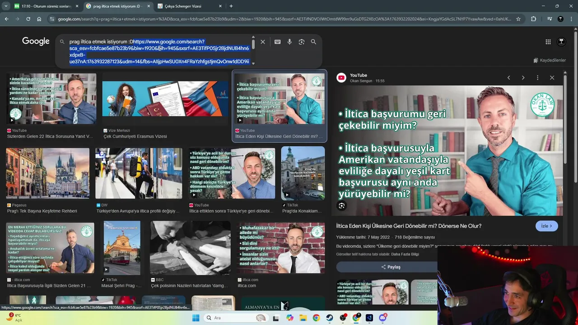Open the iltica.com brick wall image result

281,248
